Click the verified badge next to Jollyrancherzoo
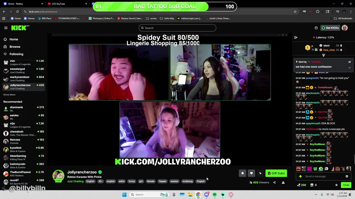Screen dimensions: 355x199 (x=100, y=172)
